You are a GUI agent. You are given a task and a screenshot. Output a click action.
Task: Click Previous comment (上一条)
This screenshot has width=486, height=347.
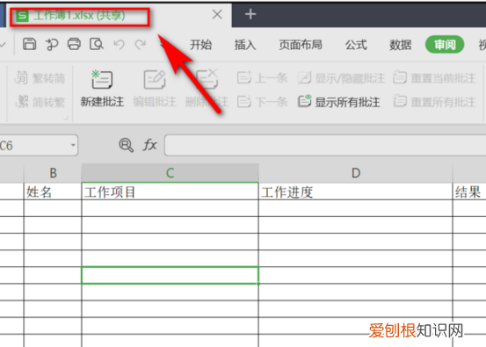tap(262, 78)
